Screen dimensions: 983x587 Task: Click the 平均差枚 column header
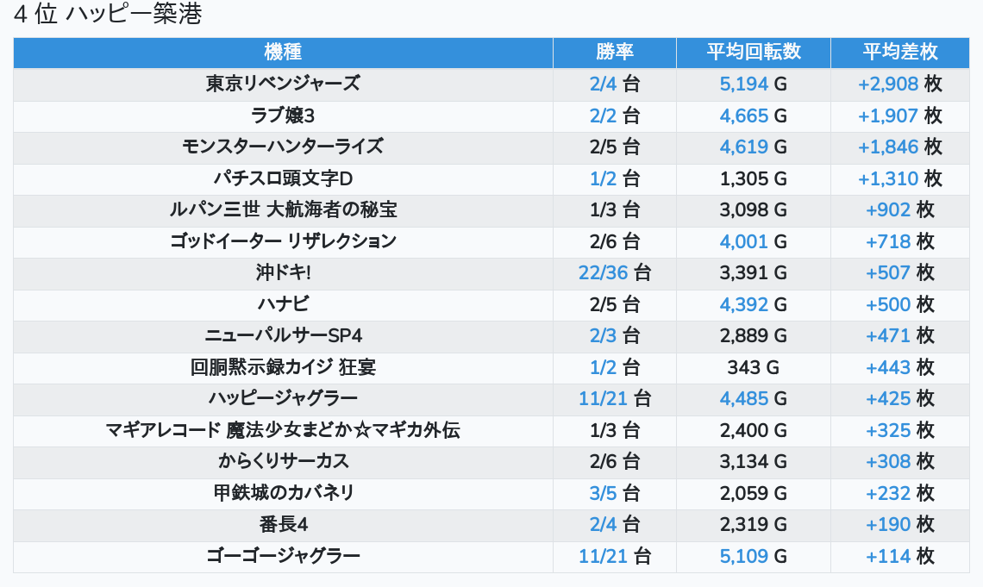point(899,52)
